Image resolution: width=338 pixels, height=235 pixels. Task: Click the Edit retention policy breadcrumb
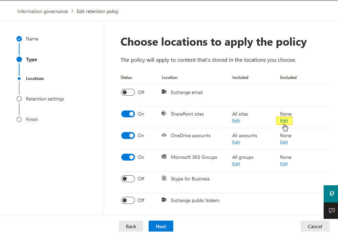[x=98, y=11]
